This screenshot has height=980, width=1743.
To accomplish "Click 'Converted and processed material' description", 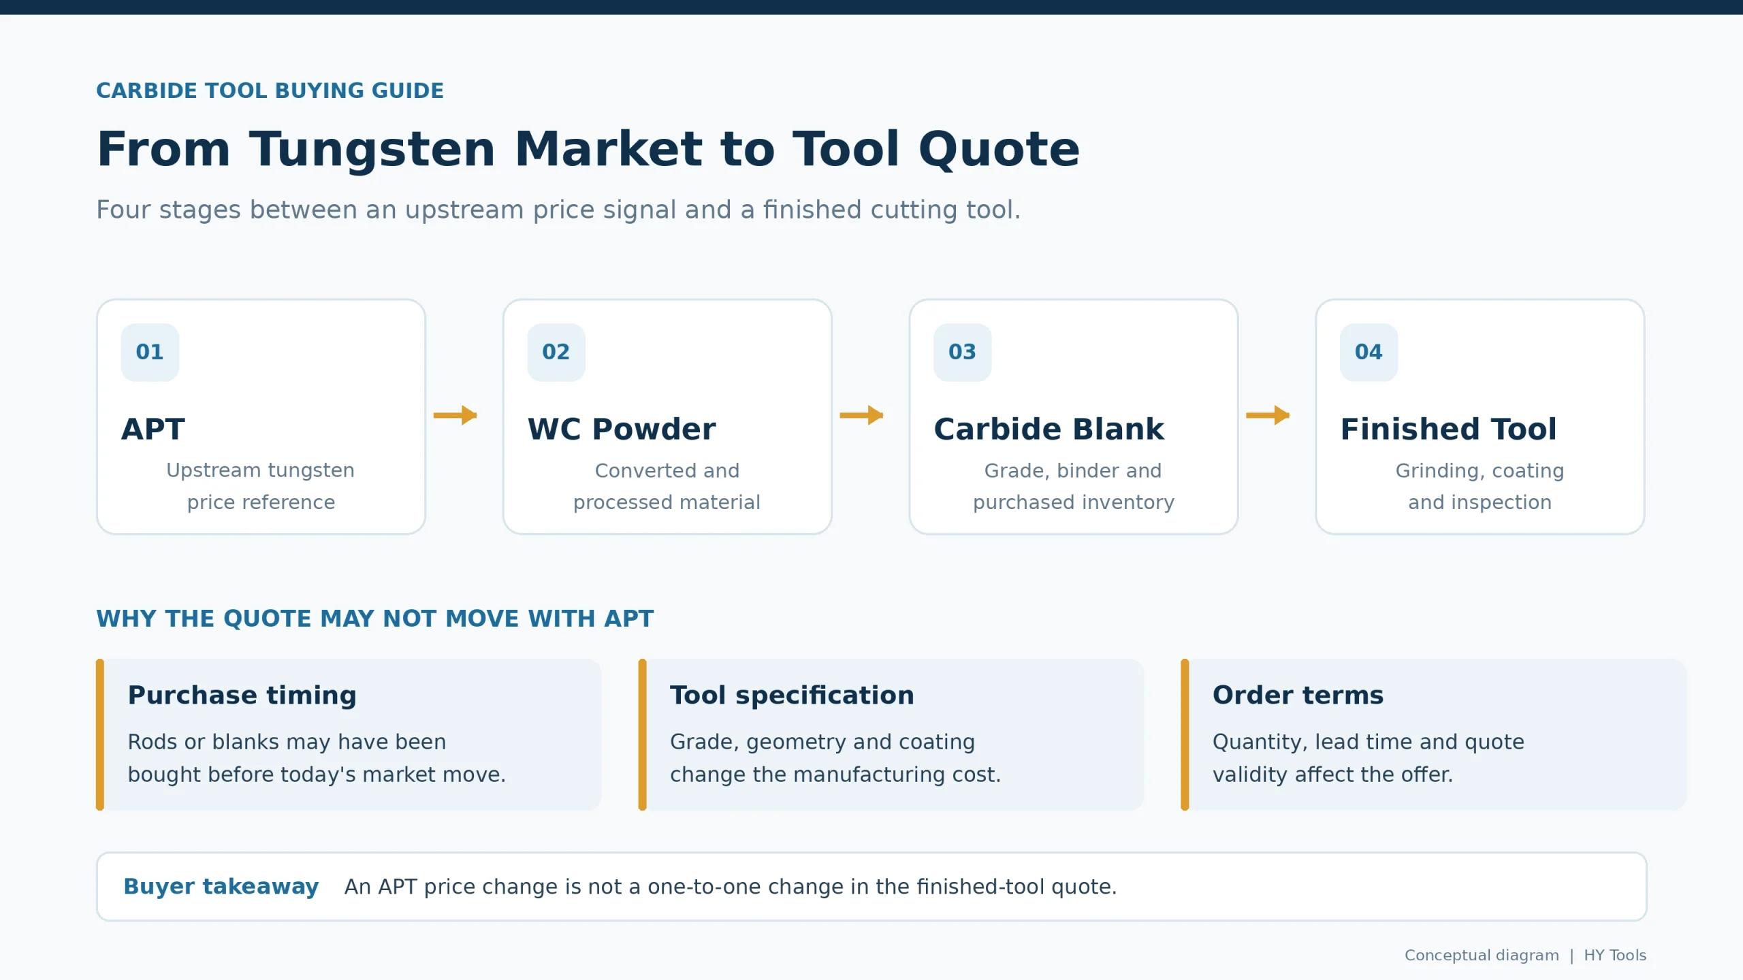I will [x=667, y=486].
